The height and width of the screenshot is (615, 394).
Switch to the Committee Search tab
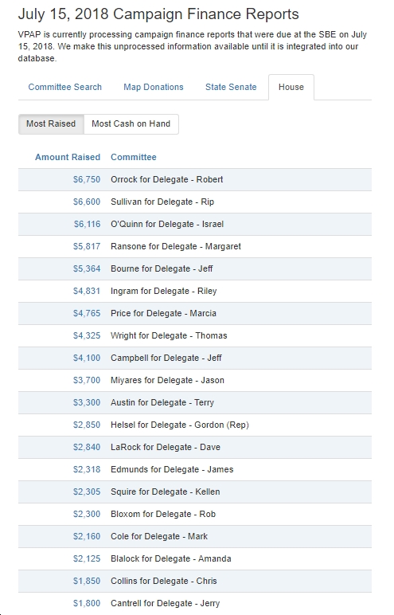tap(64, 87)
